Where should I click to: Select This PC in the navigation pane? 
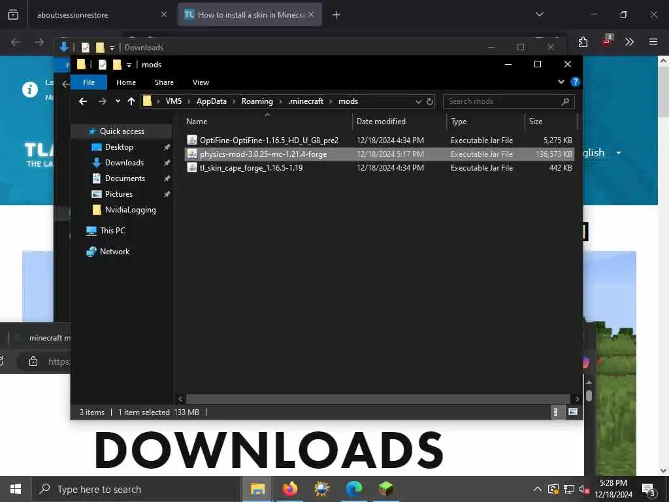pos(112,231)
